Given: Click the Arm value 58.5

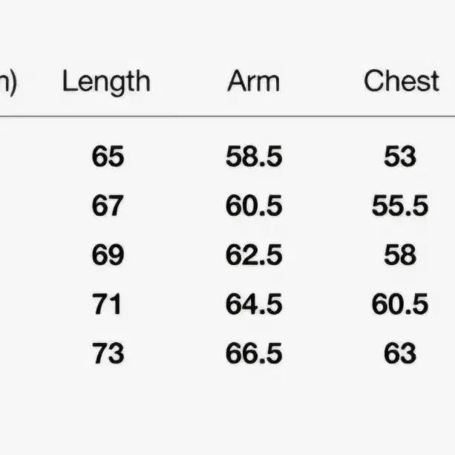Looking at the screenshot, I should click(x=254, y=157).
